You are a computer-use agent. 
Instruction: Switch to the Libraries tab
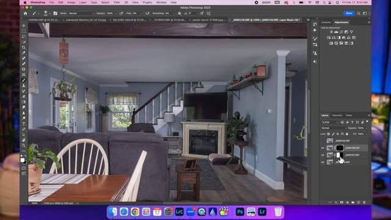(x=326, y=22)
